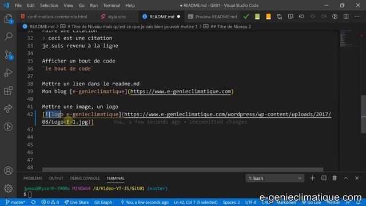Open the Selection menu
Image resolution: width=366 pixels, height=206 pixels.
pyautogui.click(x=49, y=5)
